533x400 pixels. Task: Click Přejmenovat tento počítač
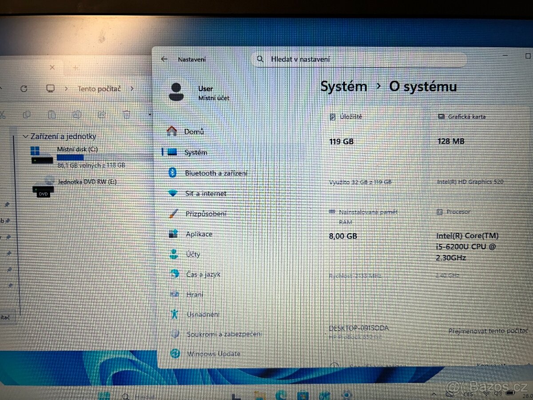[x=488, y=331]
